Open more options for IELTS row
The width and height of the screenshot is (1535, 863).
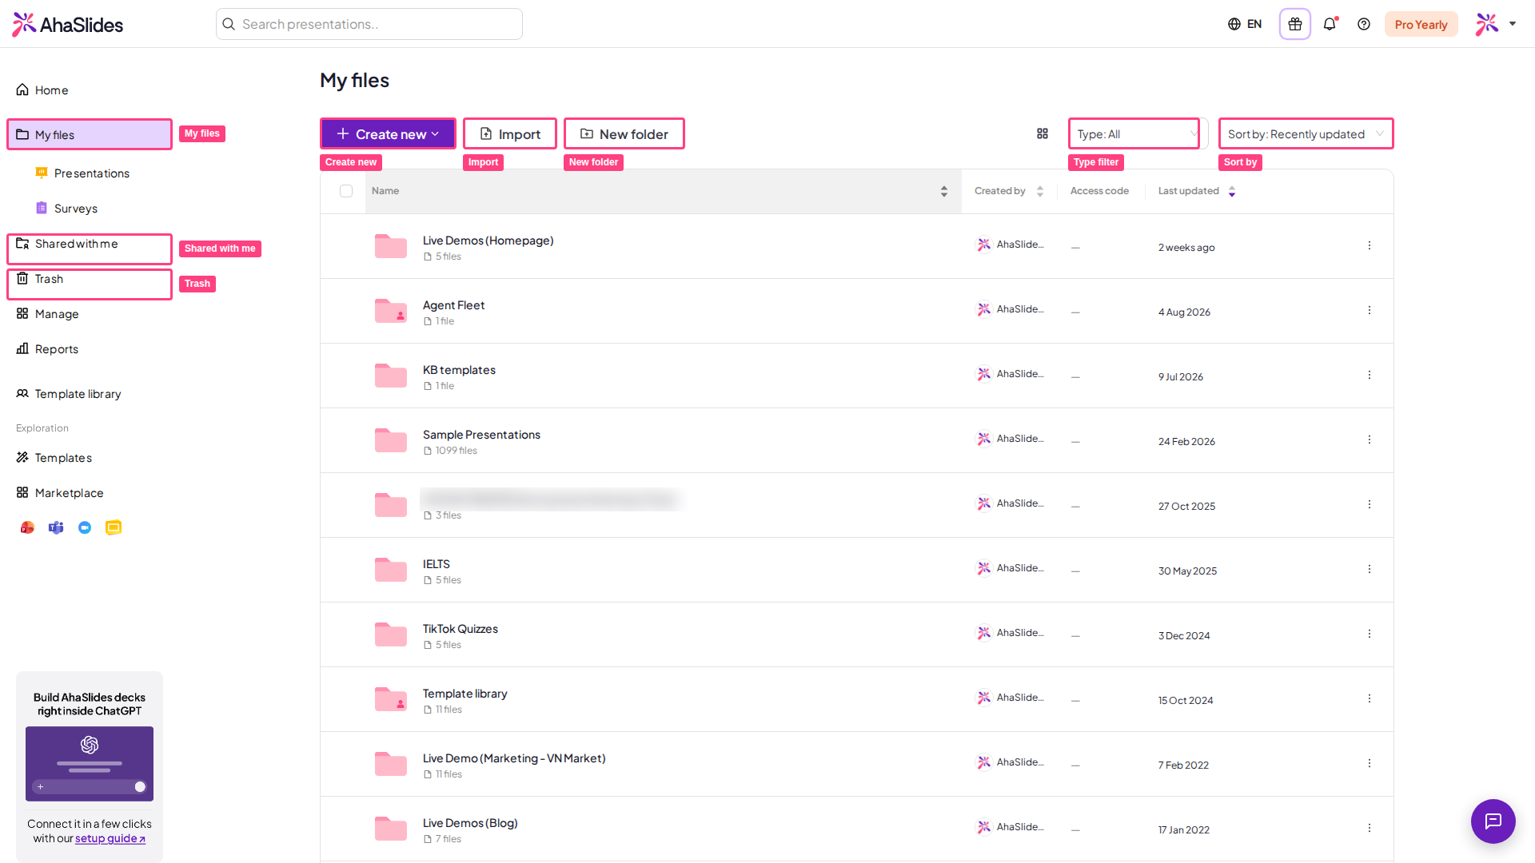click(x=1369, y=569)
